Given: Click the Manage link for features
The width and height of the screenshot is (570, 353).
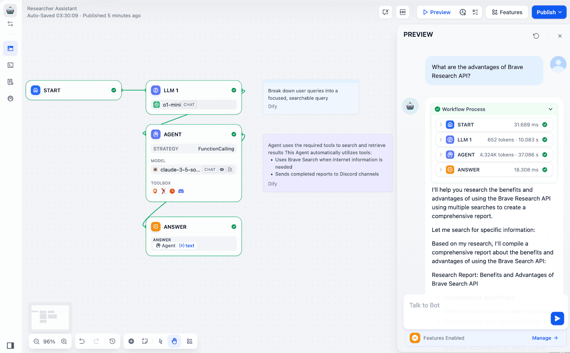Looking at the screenshot, I should coord(544,338).
